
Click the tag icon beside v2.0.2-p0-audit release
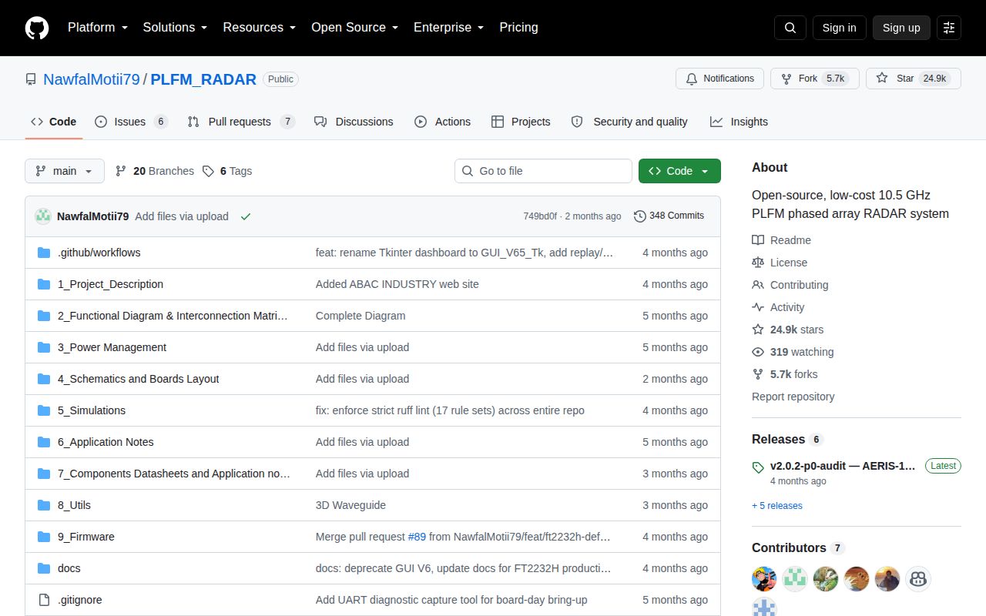(758, 467)
